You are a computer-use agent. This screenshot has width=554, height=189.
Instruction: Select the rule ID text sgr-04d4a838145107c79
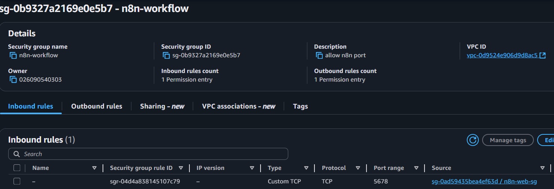click(145, 182)
